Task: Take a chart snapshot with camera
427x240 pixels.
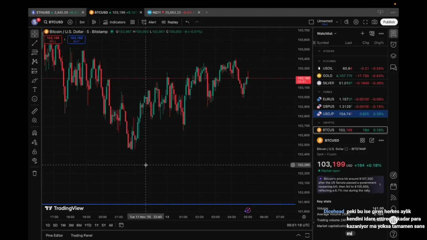Action: pyautogui.click(x=375, y=22)
